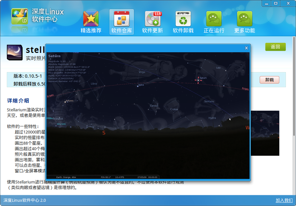
Task: Follow the 加入我们 link
Action: pos(284,200)
